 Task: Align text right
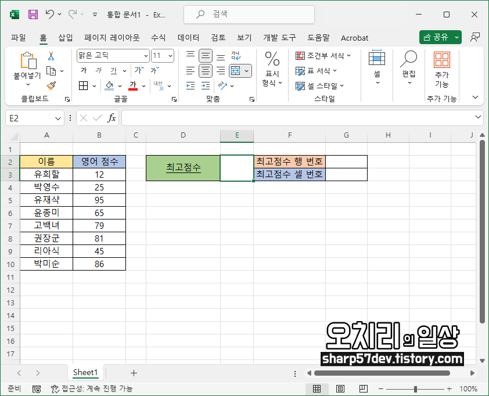tap(221, 71)
